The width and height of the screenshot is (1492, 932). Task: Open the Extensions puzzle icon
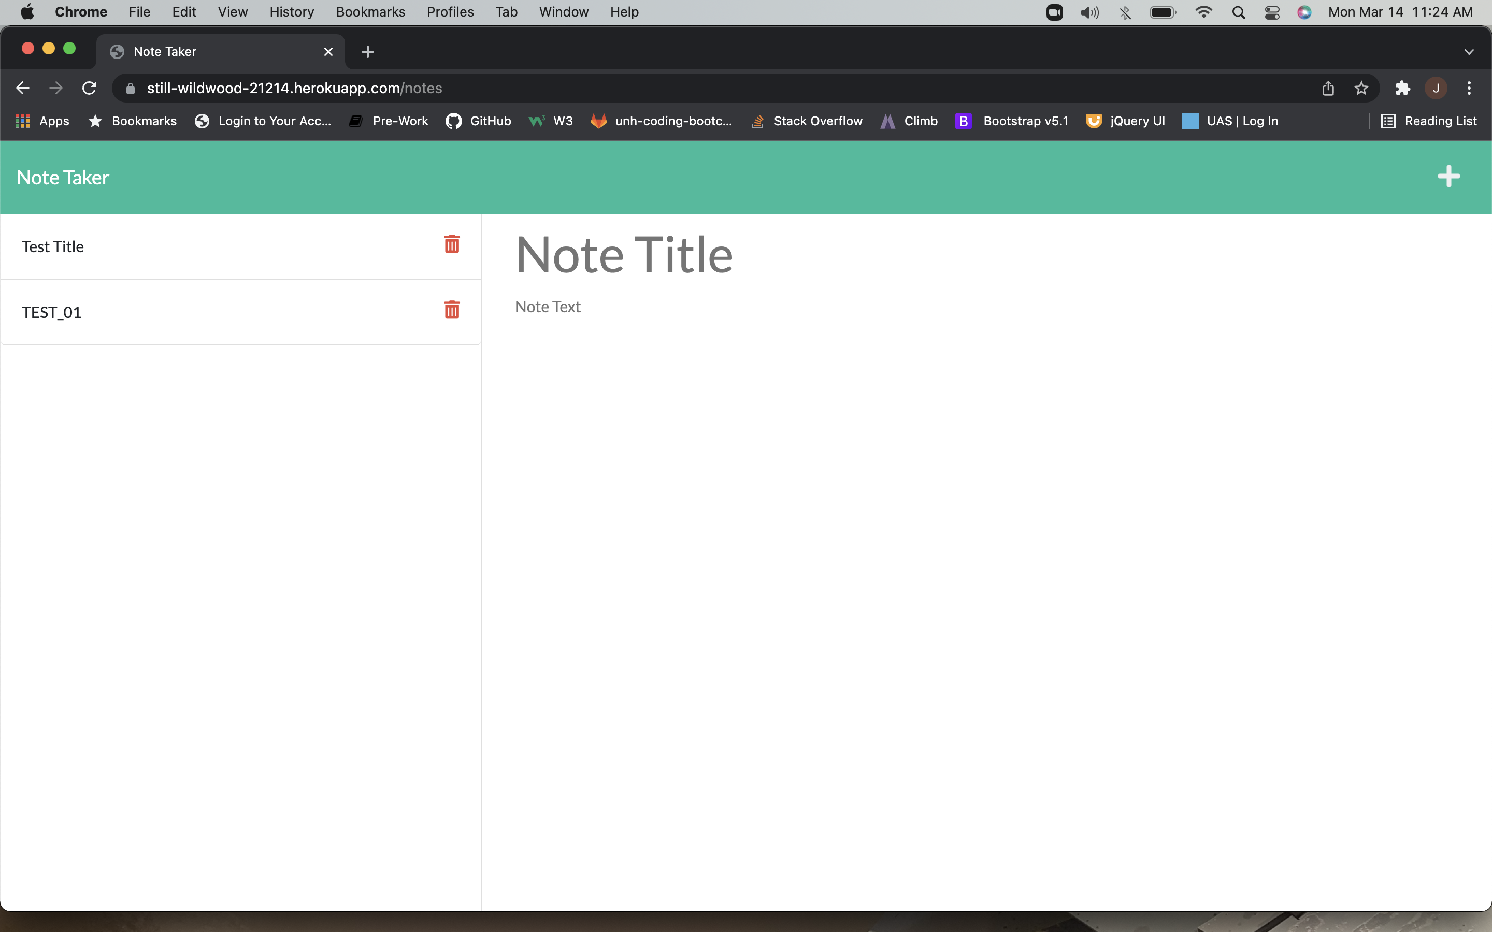1402,88
